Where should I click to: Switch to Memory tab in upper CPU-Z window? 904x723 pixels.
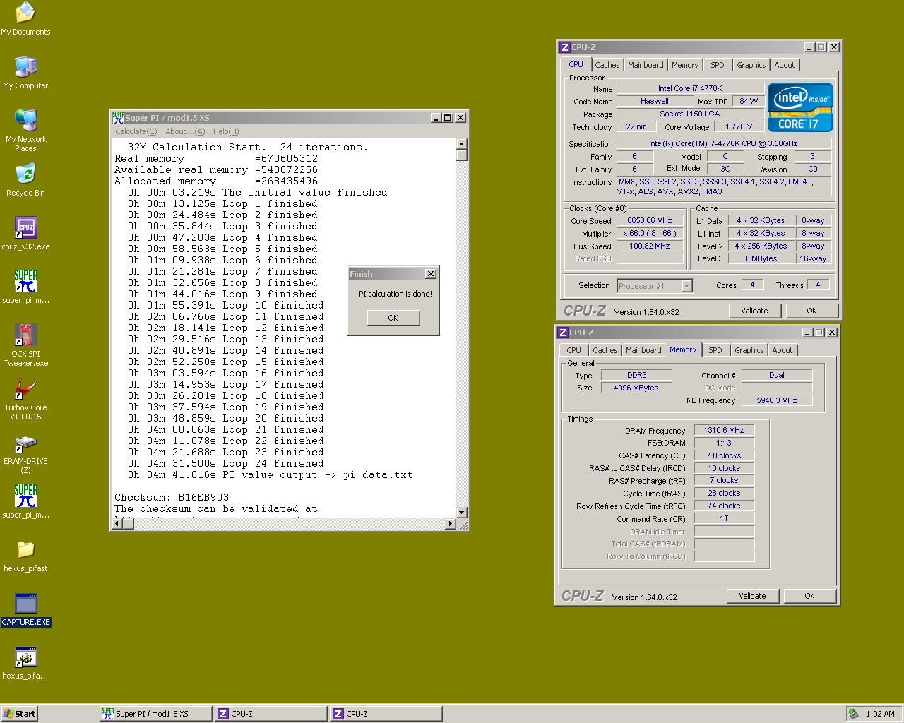coord(685,65)
